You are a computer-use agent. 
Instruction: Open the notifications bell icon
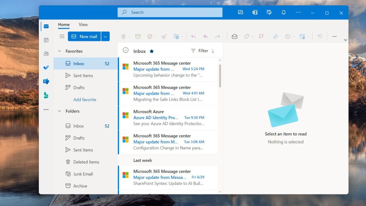point(284,13)
